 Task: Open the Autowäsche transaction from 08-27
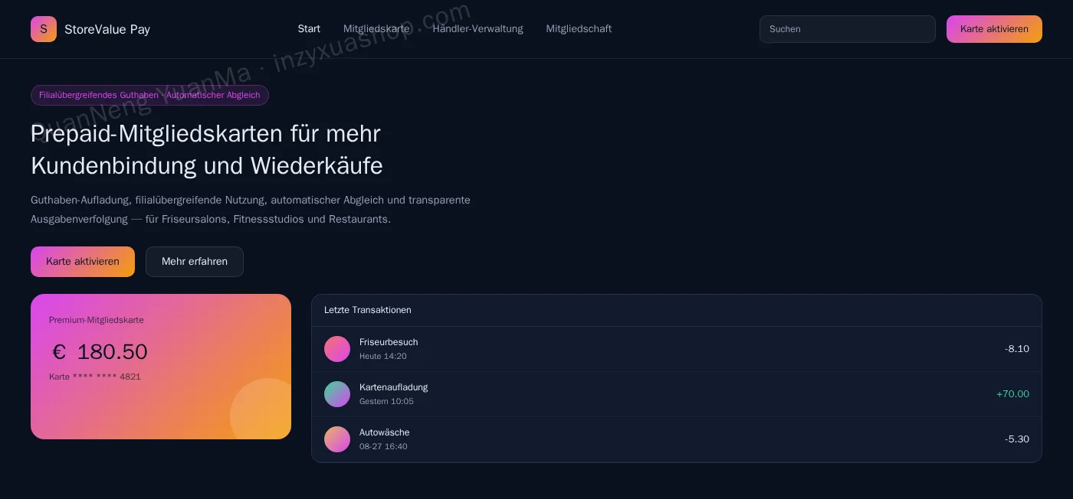(x=677, y=439)
